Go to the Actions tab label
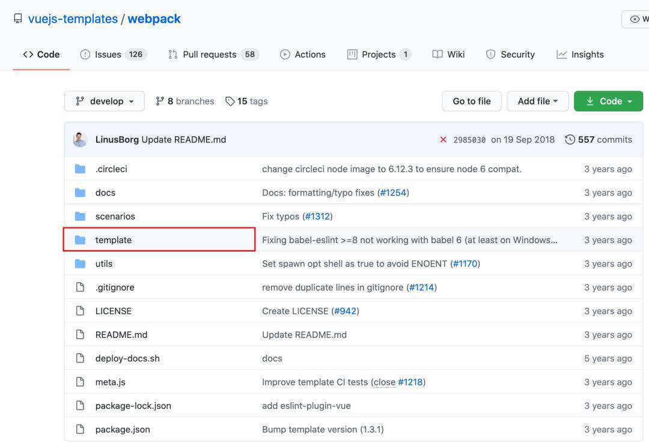Image resolution: width=649 pixels, height=446 pixels. (310, 55)
